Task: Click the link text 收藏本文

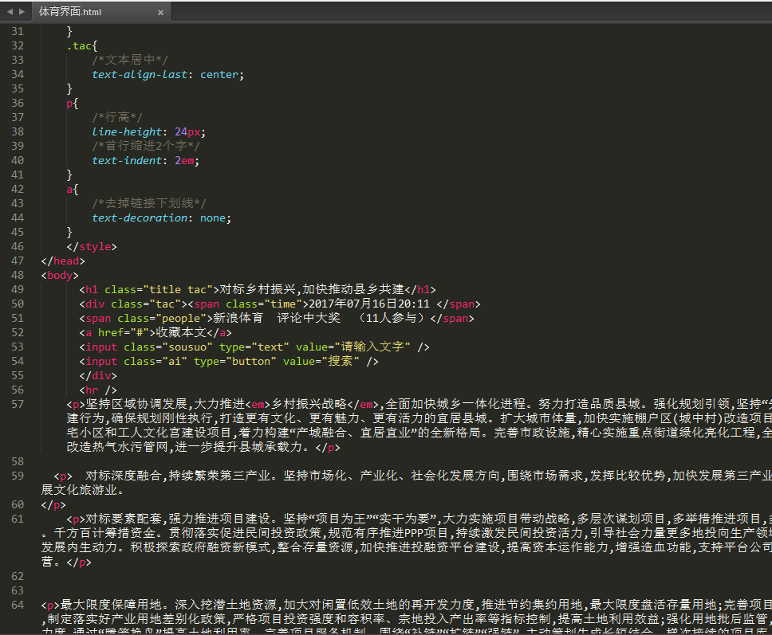Action: [181, 332]
